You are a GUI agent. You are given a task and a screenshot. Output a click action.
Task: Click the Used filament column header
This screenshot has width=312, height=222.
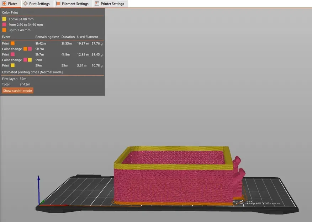88,36
